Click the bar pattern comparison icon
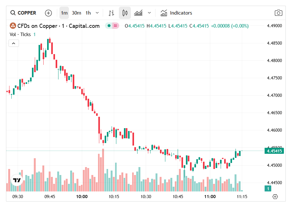The image size is (288, 206). [111, 13]
